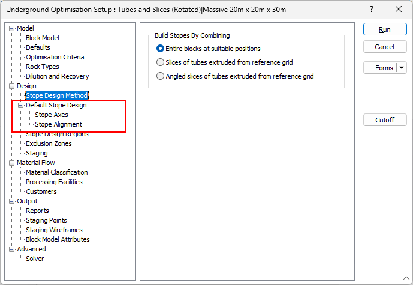
Task: Open the Block Model page
Action: click(43, 38)
